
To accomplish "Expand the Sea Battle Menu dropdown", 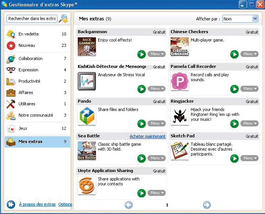I will (x=157, y=158).
